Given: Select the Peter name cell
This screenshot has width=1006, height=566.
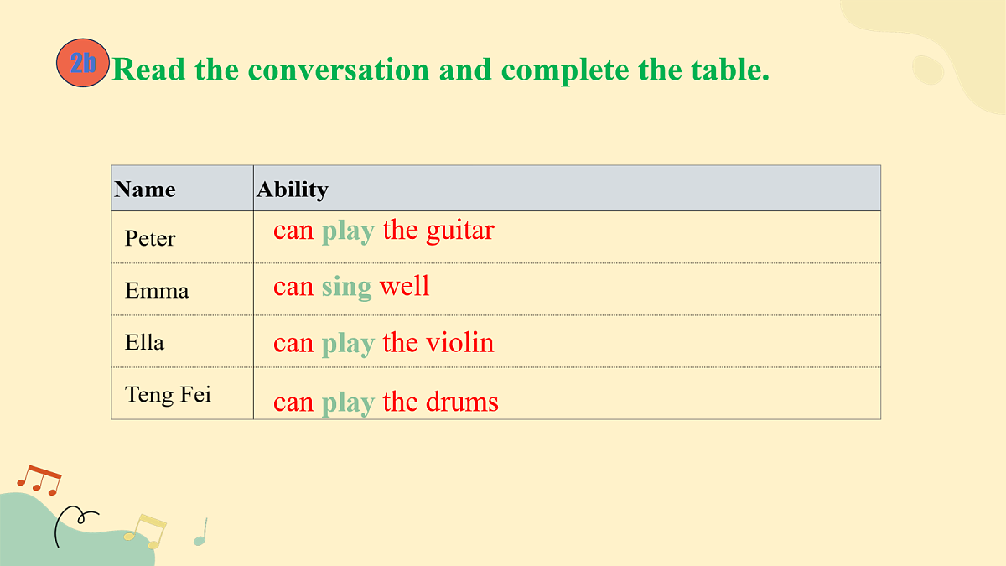Looking at the screenshot, I should pyautogui.click(x=183, y=237).
